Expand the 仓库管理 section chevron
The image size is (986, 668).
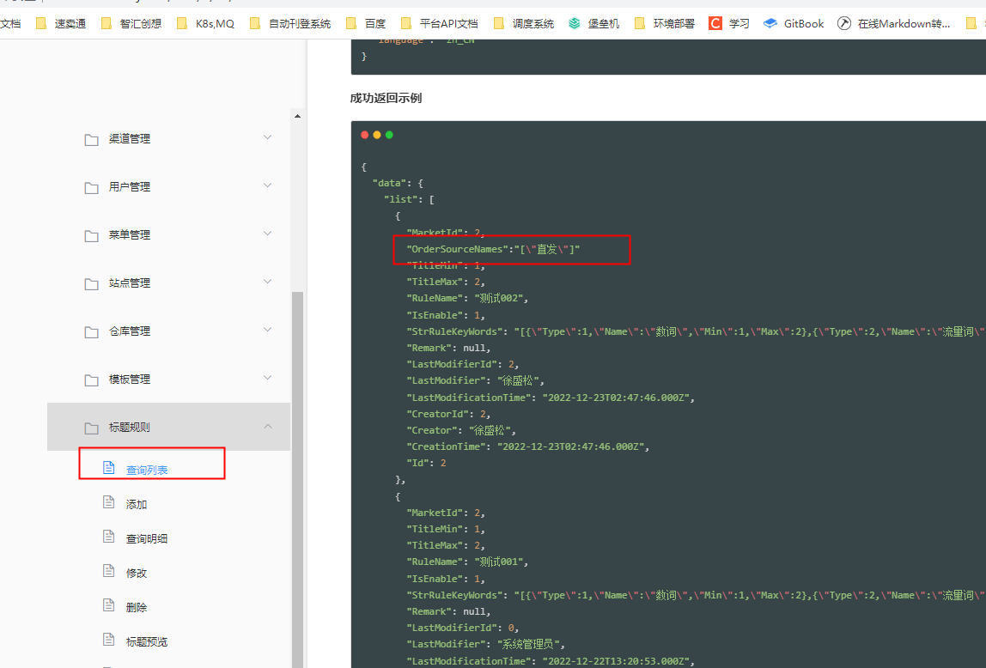[268, 330]
